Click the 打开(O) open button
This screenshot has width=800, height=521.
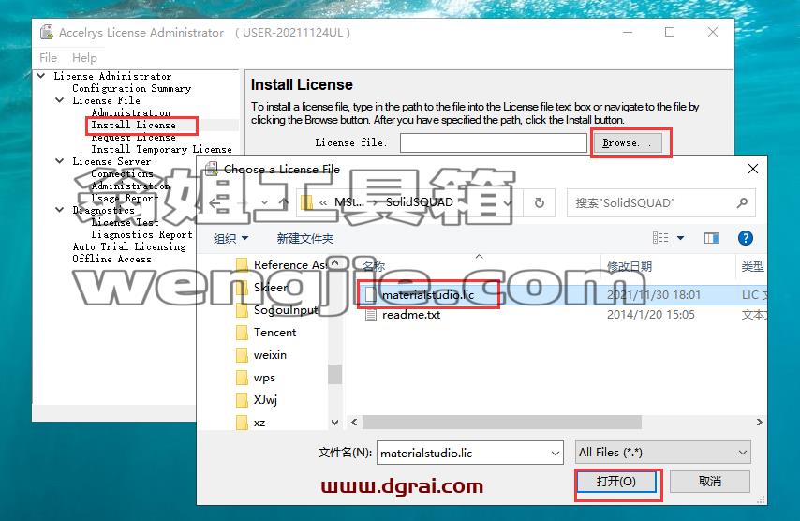tap(616, 482)
